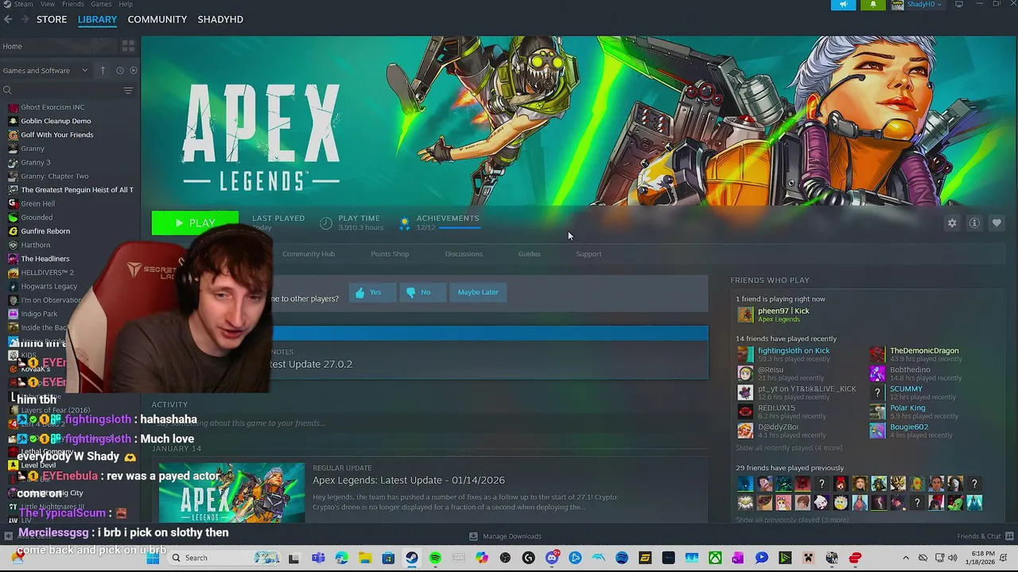Click the achievements trophy icon
Screen dimensions: 1018x572
(x=405, y=223)
